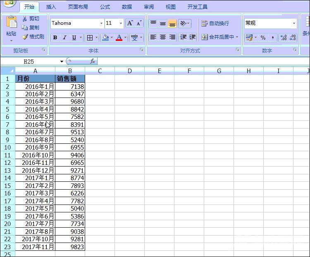This screenshot has height=257, width=310.
Task: Toggle center horizontal alignment
Action: (x=163, y=37)
